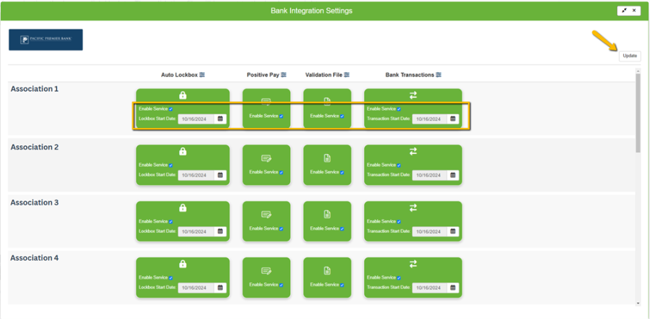Click the scrollbar up arrow

coord(638,71)
